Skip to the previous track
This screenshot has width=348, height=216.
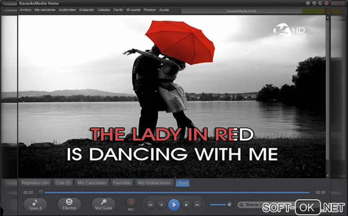click(x=150, y=205)
